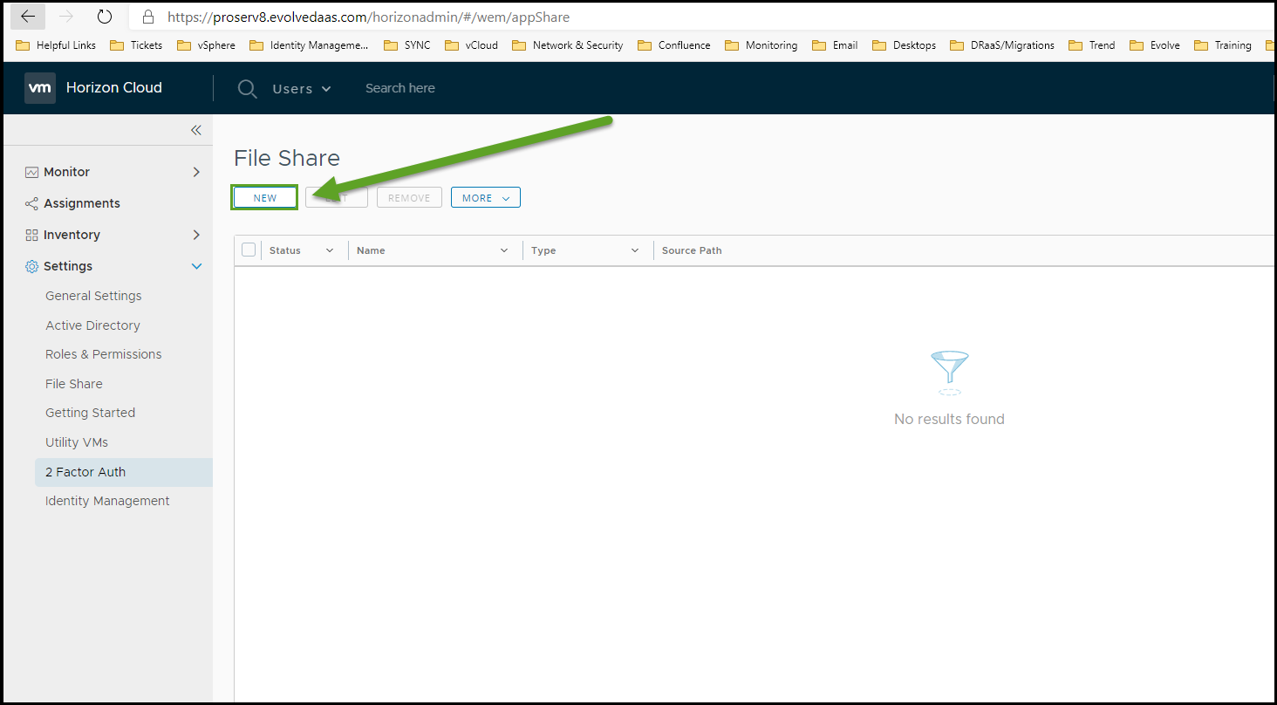1277x705 pixels.
Task: Collapse the Settings navigation section
Action: coord(196,266)
